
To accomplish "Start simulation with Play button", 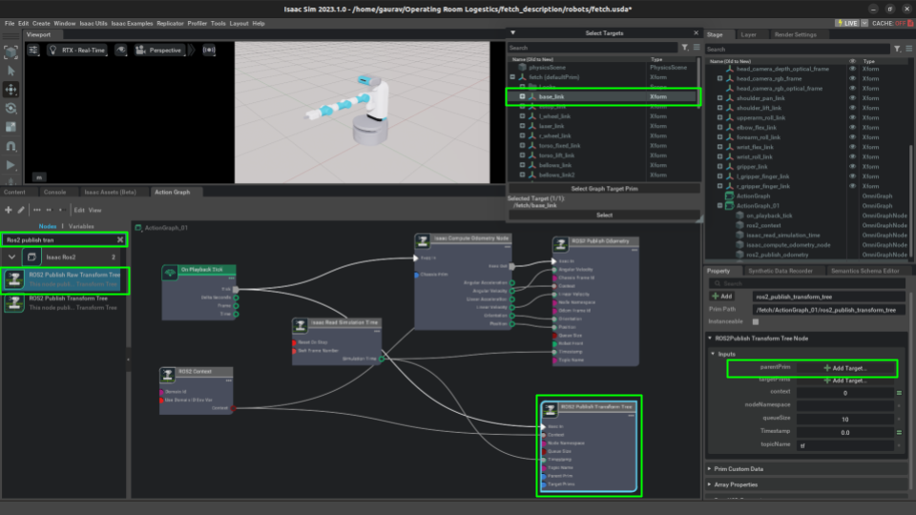I will 11,165.
